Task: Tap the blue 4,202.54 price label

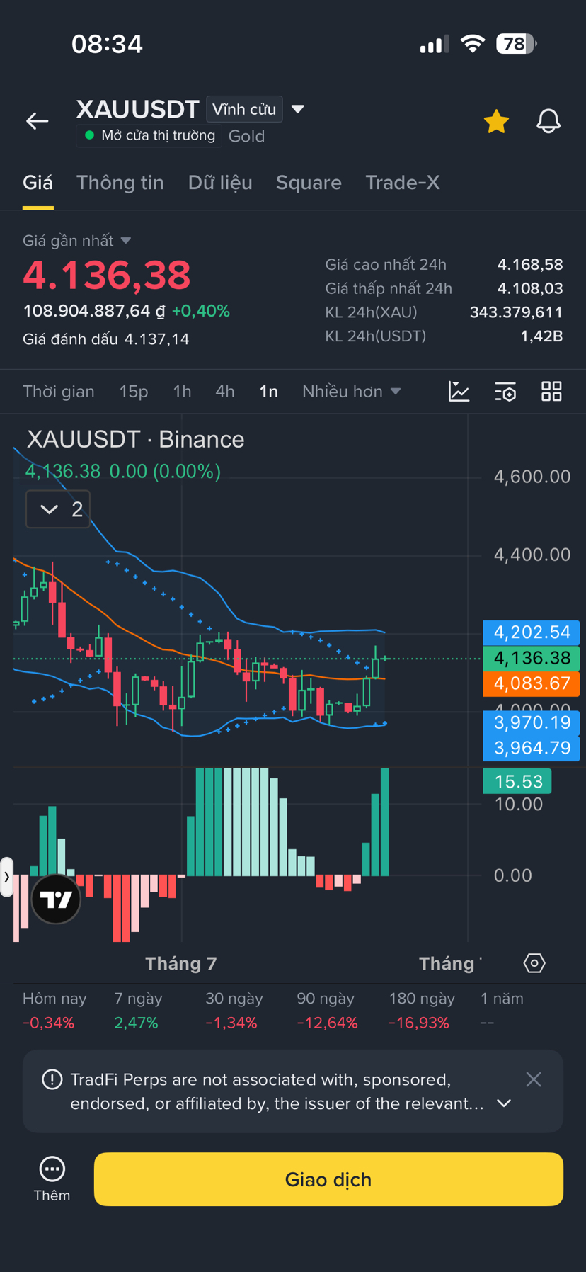Action: click(x=532, y=632)
